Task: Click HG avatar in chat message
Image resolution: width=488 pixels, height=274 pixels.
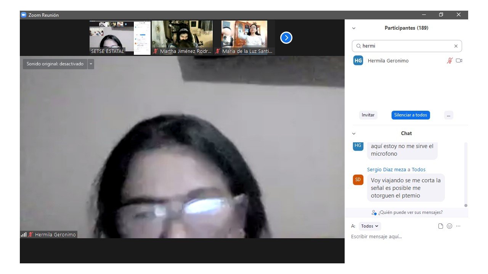Action: (358, 146)
